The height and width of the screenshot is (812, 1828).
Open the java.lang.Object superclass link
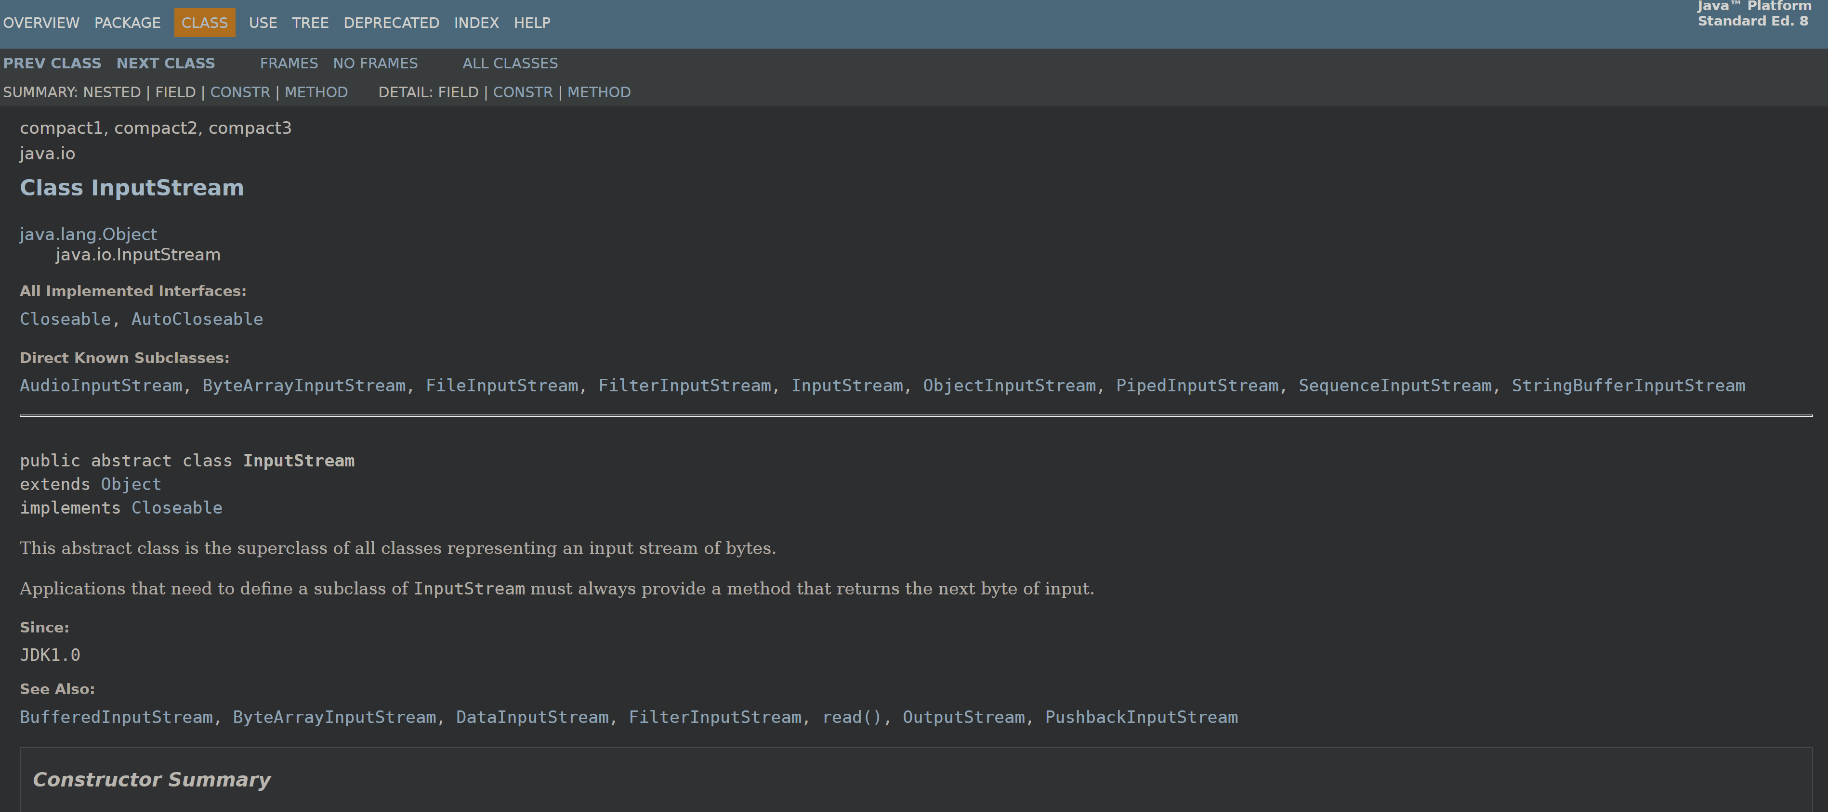coord(89,234)
